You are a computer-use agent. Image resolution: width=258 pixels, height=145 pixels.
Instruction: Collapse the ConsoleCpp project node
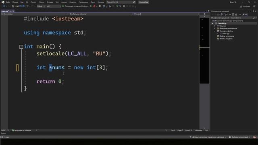pos(212,23)
